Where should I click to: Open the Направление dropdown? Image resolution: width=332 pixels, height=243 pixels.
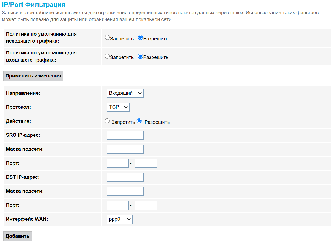[125, 93]
